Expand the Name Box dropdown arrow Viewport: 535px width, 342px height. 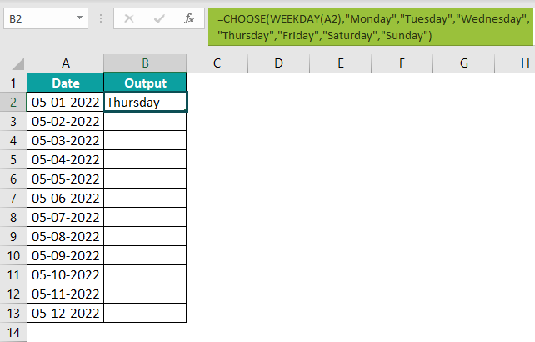click(79, 18)
